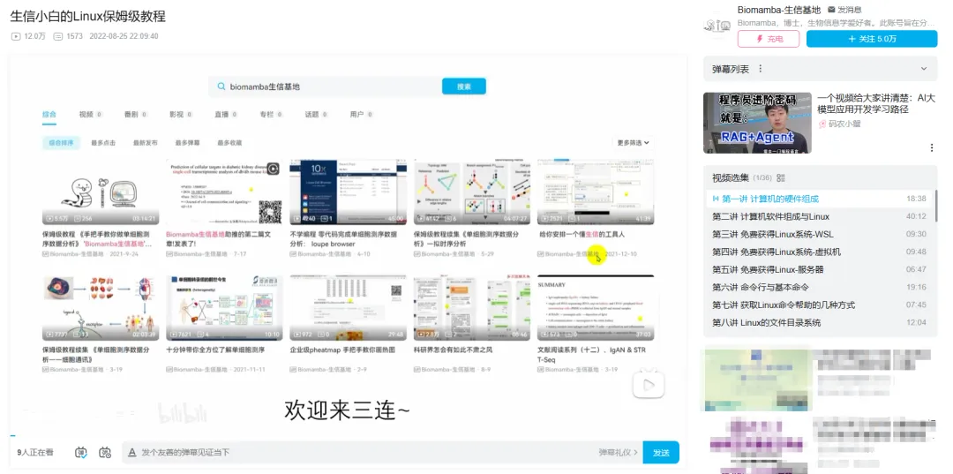
Task: Open the 弹幕礼仪 link
Action: pyautogui.click(x=618, y=453)
